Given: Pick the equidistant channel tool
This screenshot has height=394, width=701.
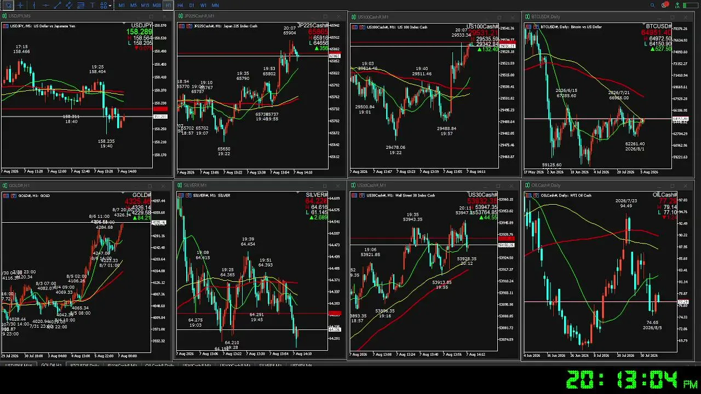Looking at the screenshot, I should coord(69,5).
